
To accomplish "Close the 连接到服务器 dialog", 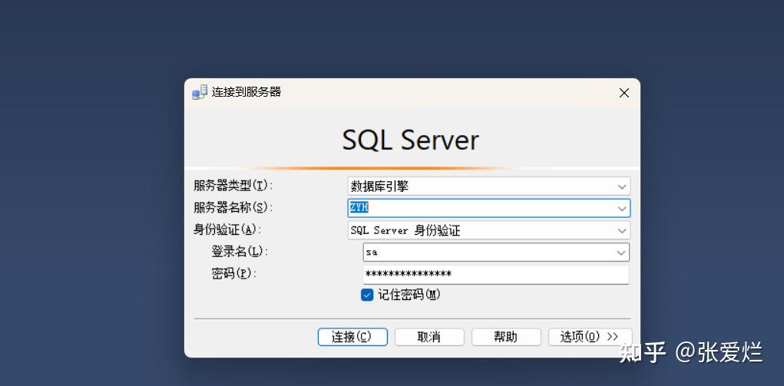I will coord(624,93).
